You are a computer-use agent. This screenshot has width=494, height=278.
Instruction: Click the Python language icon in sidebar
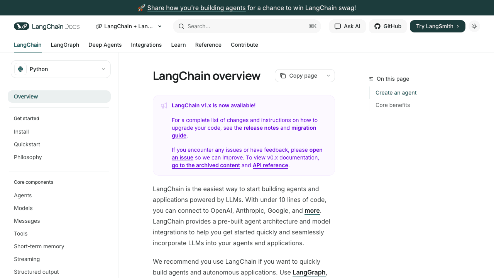point(20,69)
